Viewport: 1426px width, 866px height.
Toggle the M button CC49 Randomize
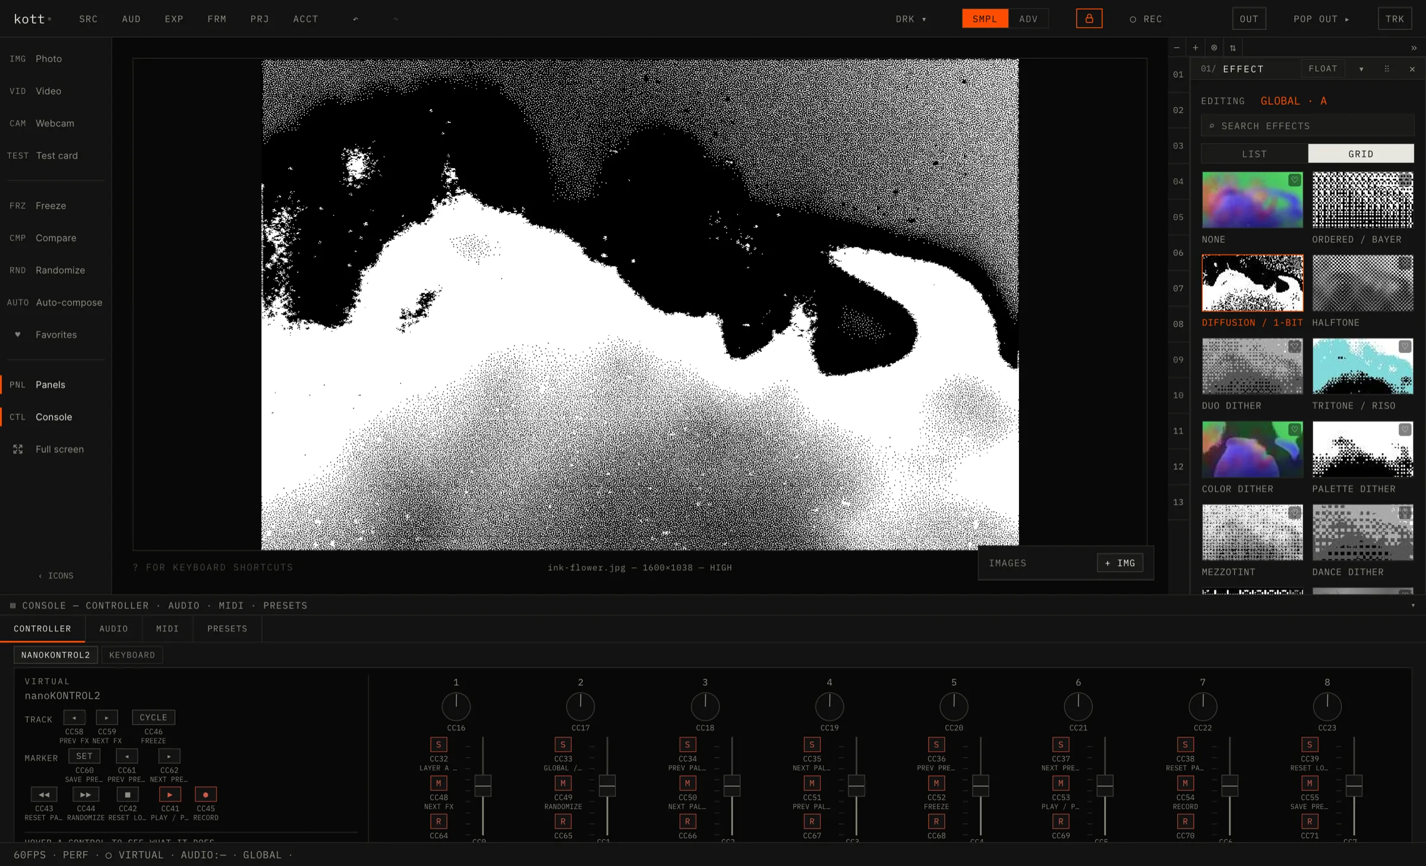[563, 783]
